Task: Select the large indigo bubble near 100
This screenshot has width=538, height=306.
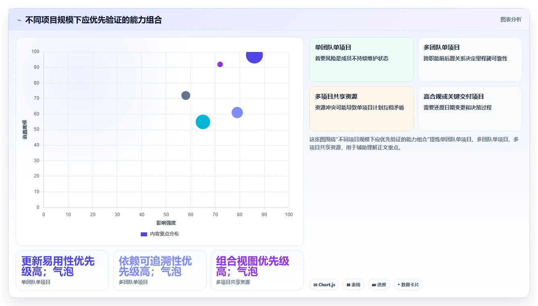Action: [x=255, y=55]
